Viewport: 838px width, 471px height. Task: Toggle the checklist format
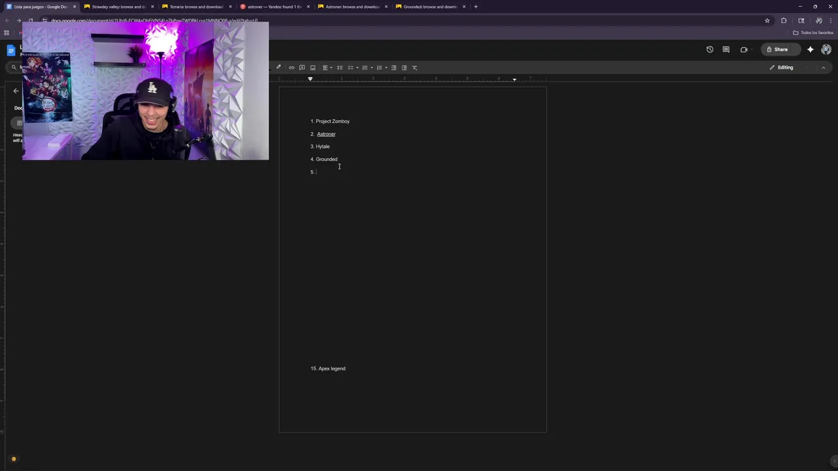pyautogui.click(x=350, y=67)
